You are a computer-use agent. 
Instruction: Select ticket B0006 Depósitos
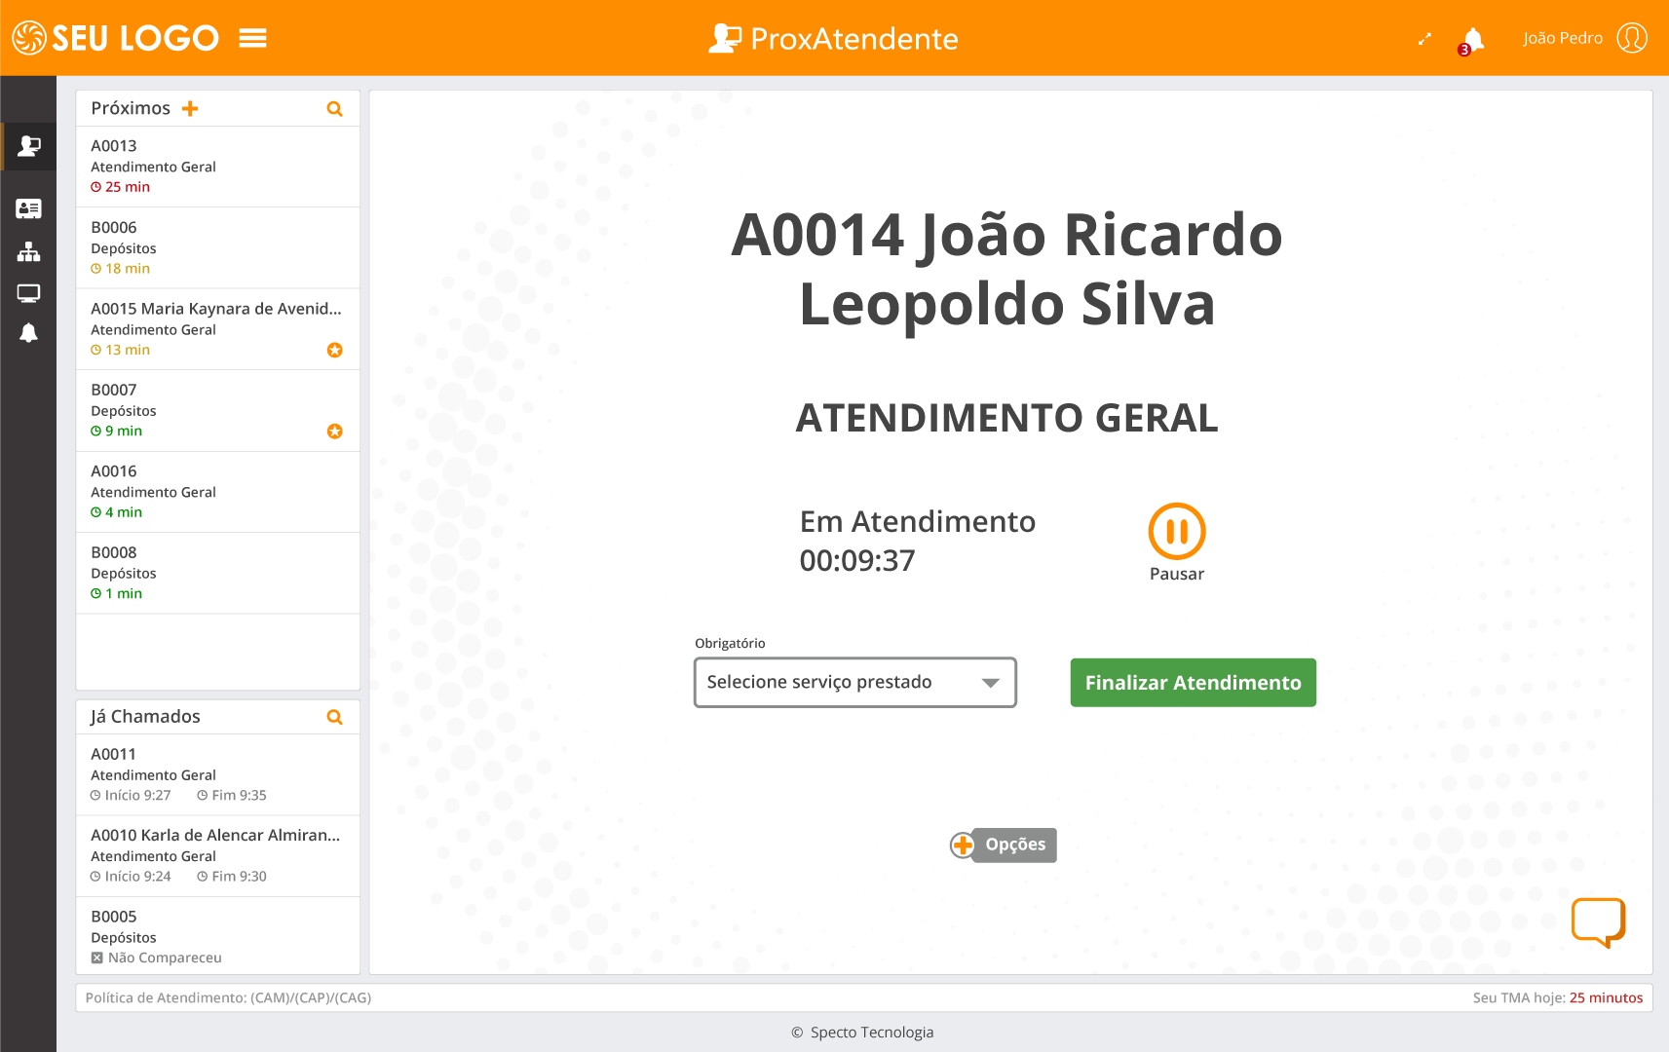(x=218, y=248)
